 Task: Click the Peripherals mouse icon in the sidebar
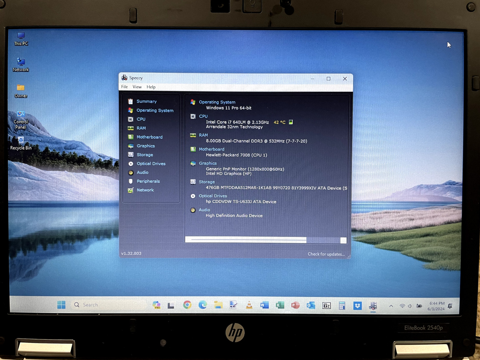(130, 181)
